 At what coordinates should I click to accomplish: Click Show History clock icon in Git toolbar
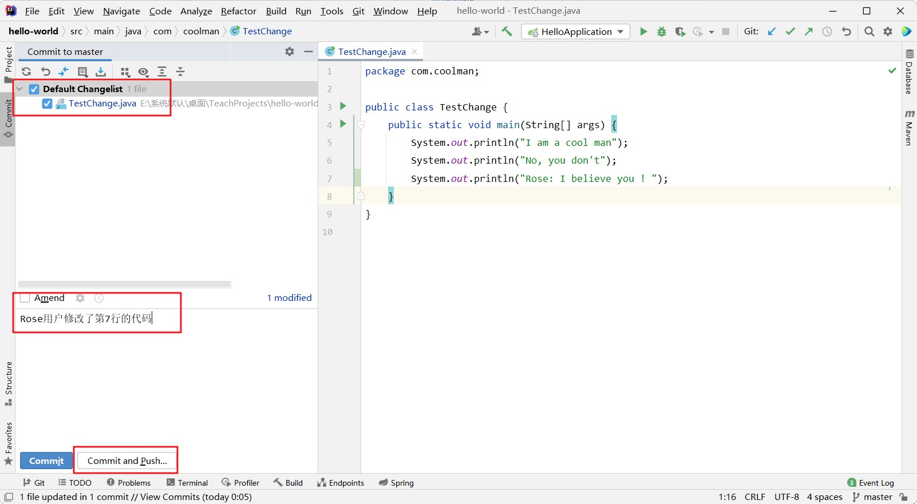(x=827, y=31)
